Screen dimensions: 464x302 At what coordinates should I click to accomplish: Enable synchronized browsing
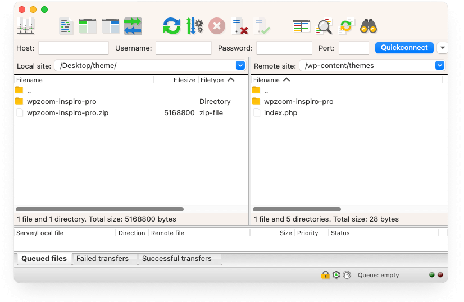coord(346,26)
